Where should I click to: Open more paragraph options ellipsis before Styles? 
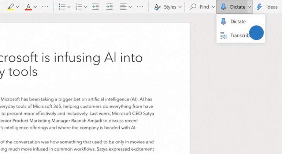click(140, 7)
